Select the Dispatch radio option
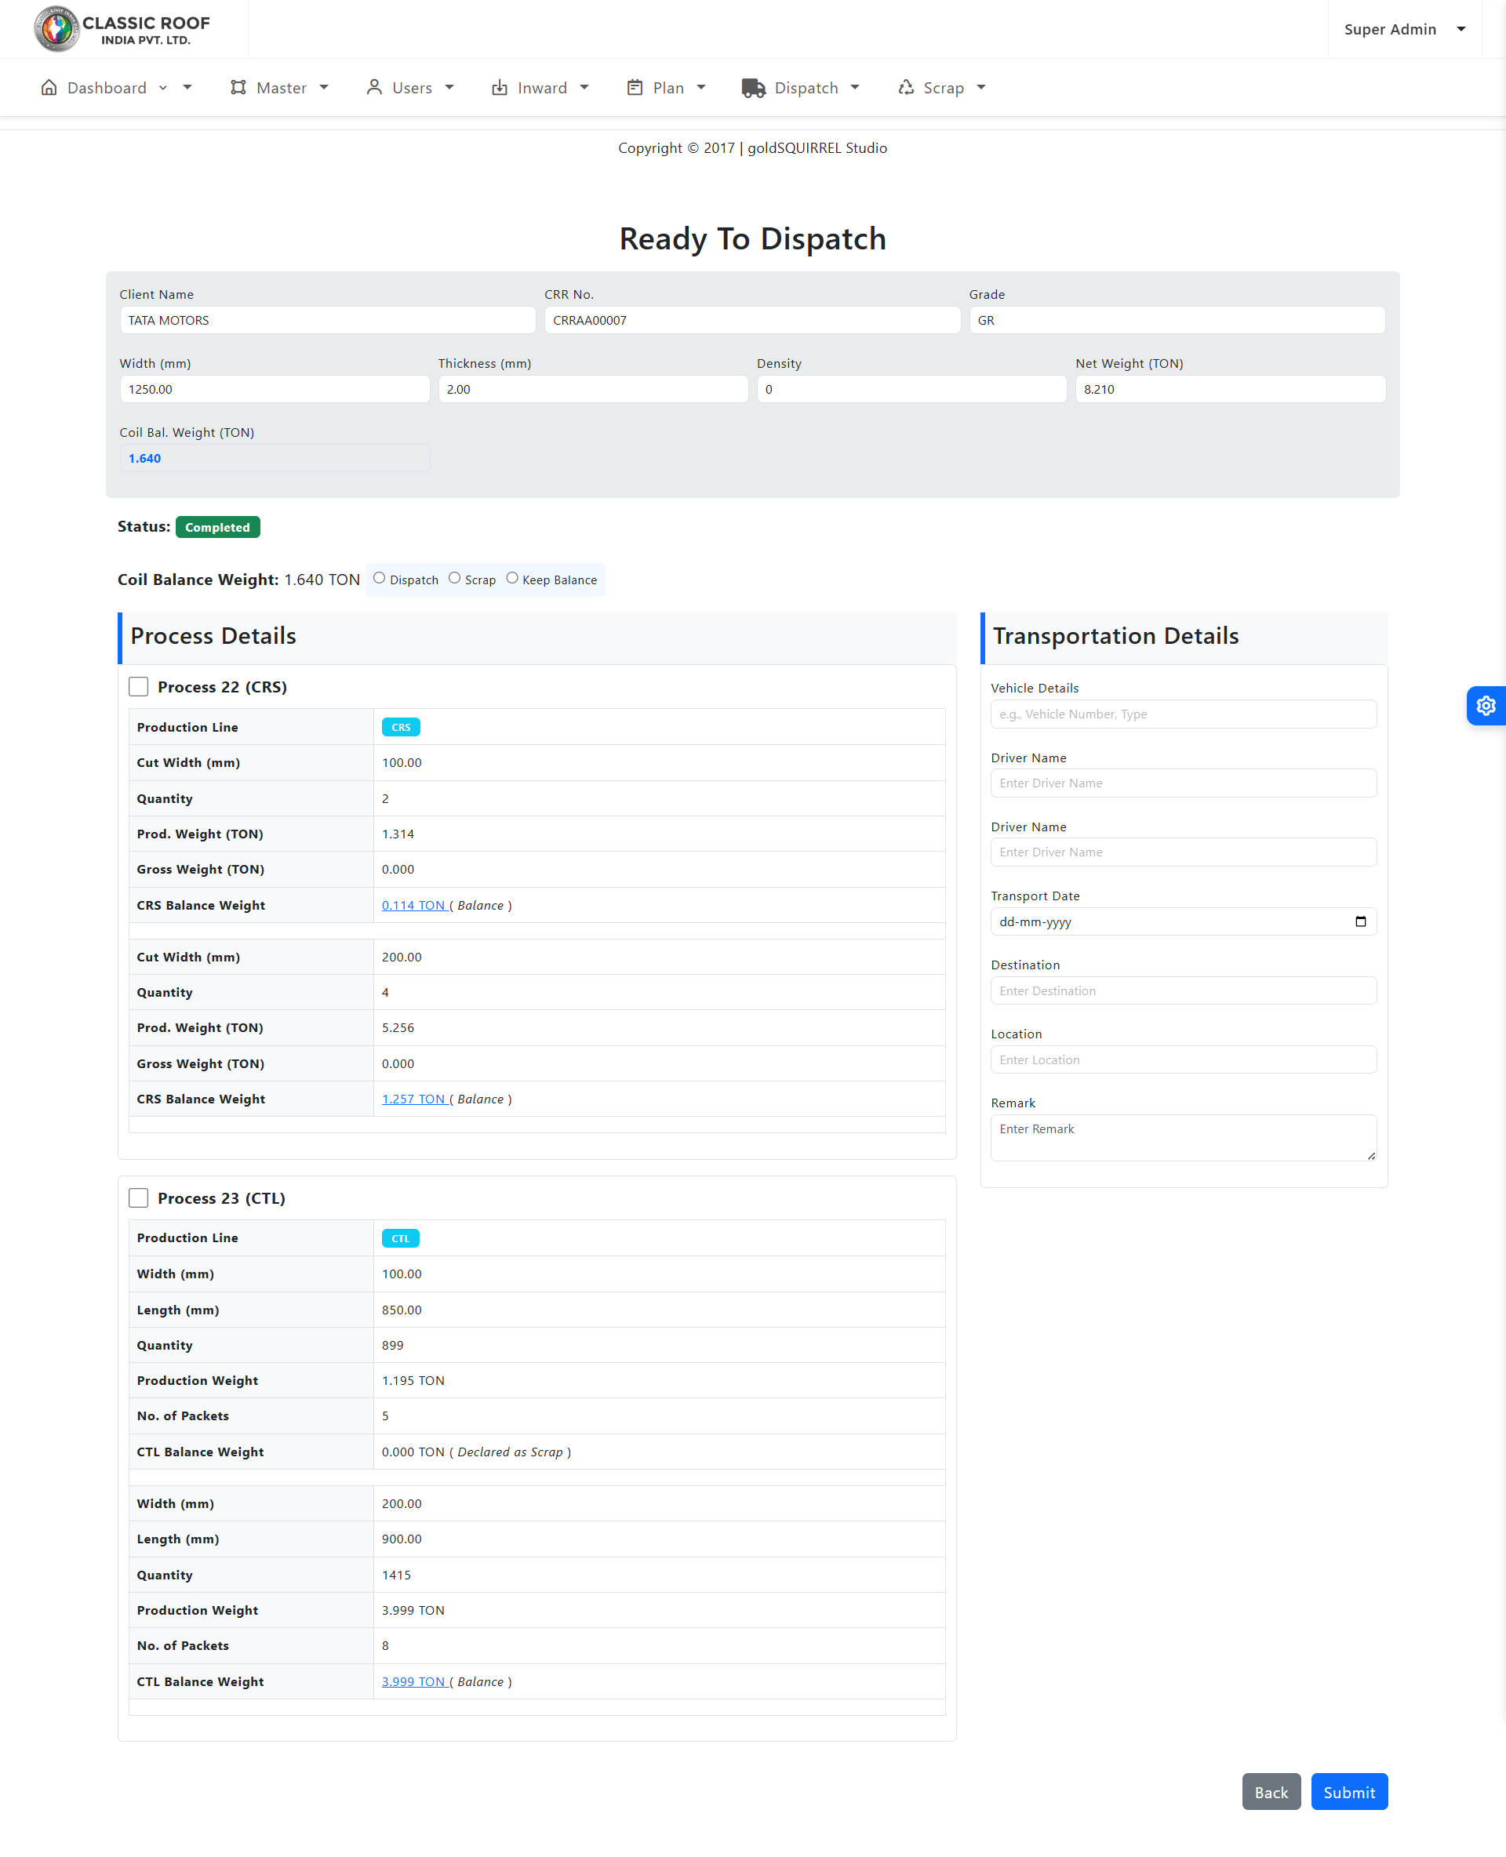Image resolution: width=1506 pixels, height=1857 pixels. tap(379, 579)
